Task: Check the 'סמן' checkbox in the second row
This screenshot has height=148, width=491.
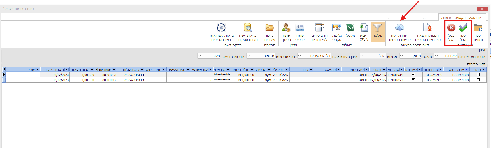Action: pyautogui.click(x=478, y=80)
